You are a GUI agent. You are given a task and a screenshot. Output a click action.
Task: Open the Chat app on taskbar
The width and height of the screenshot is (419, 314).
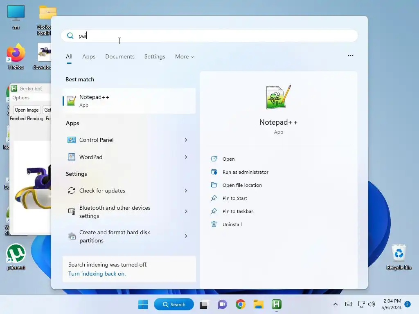point(222,304)
